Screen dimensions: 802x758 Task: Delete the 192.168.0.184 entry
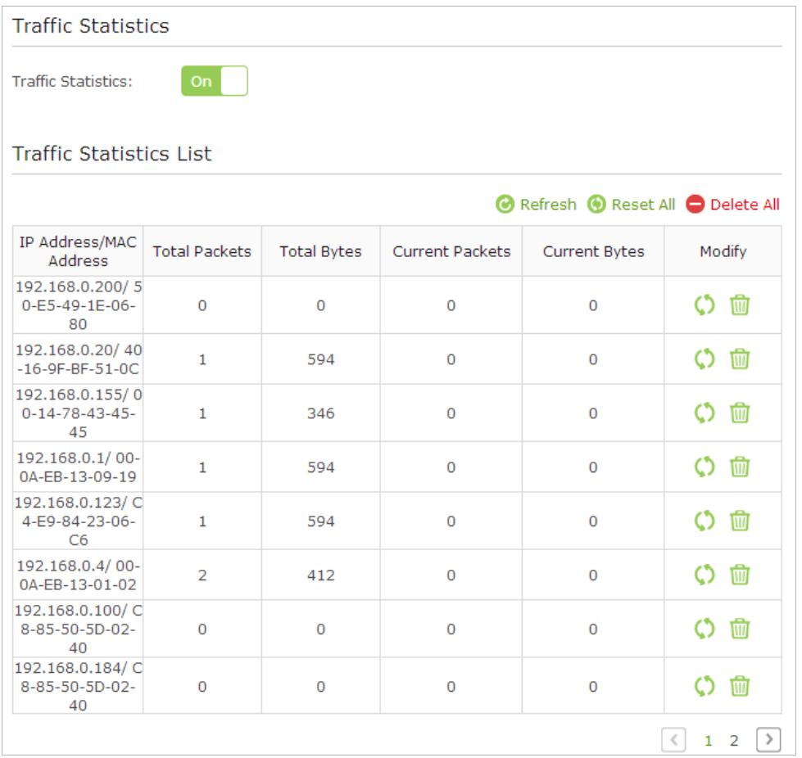(740, 686)
